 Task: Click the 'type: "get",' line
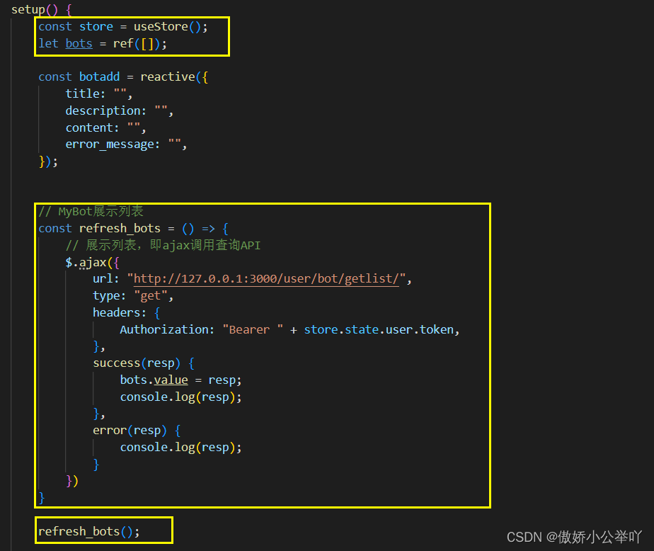point(133,296)
